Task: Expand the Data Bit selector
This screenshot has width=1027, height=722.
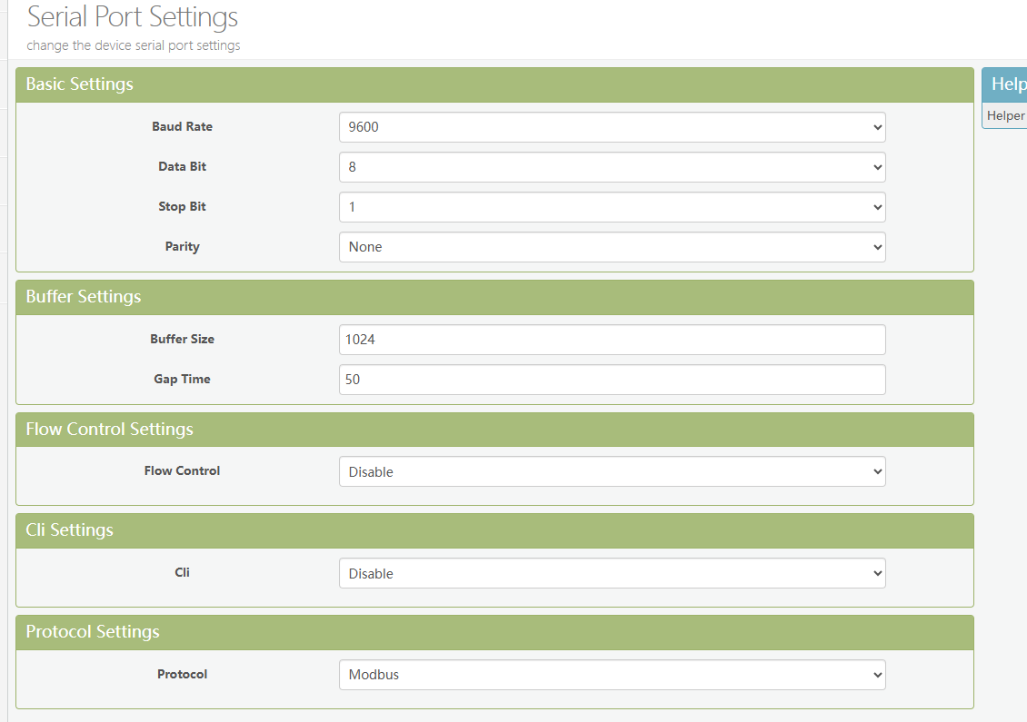Action: point(612,167)
